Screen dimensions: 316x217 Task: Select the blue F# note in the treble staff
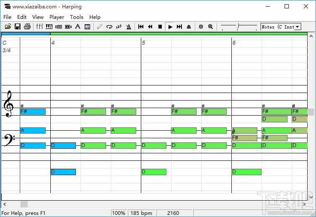coord(33,112)
